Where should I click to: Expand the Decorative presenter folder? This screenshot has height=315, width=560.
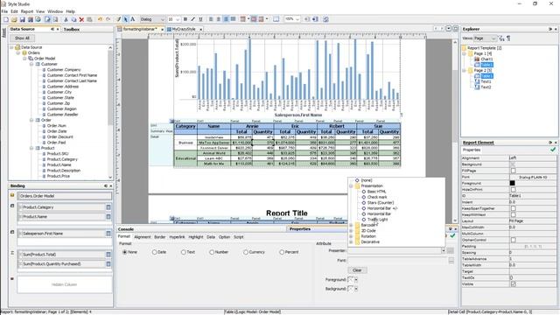[351, 242]
